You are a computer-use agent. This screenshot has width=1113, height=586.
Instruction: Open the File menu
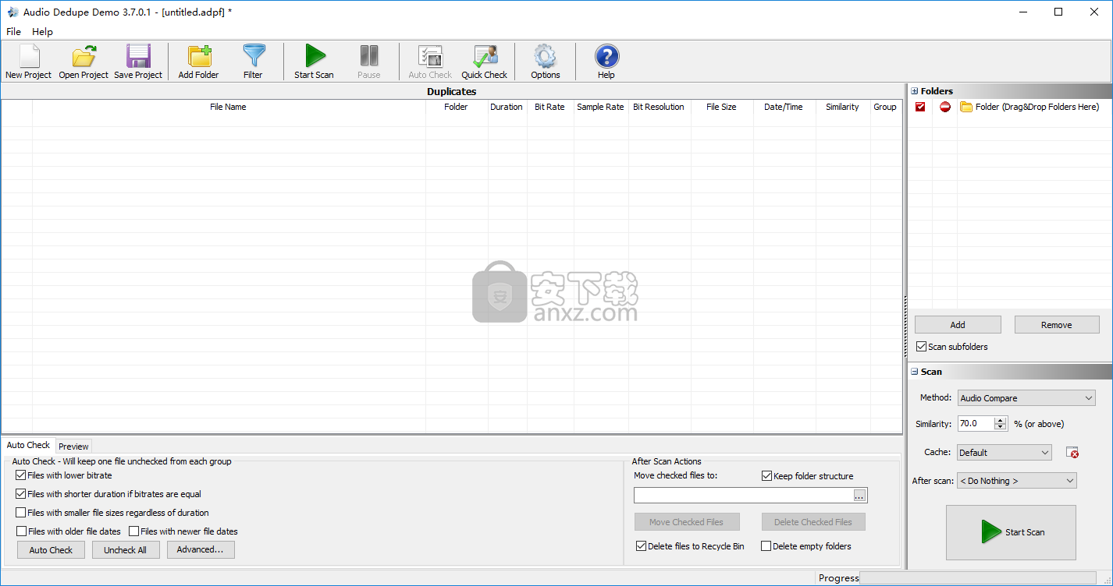pyautogui.click(x=14, y=32)
